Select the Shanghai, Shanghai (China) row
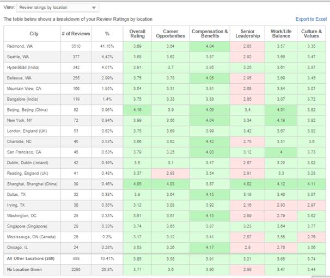 click(x=165, y=184)
